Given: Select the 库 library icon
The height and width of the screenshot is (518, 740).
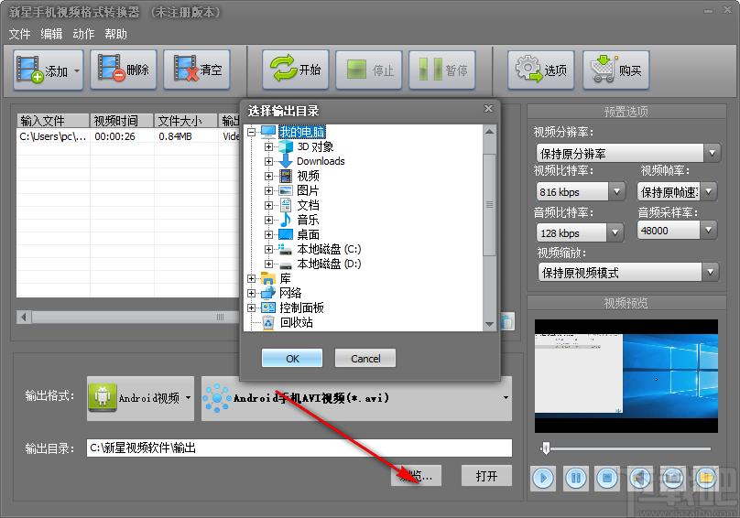Looking at the screenshot, I should [268, 278].
